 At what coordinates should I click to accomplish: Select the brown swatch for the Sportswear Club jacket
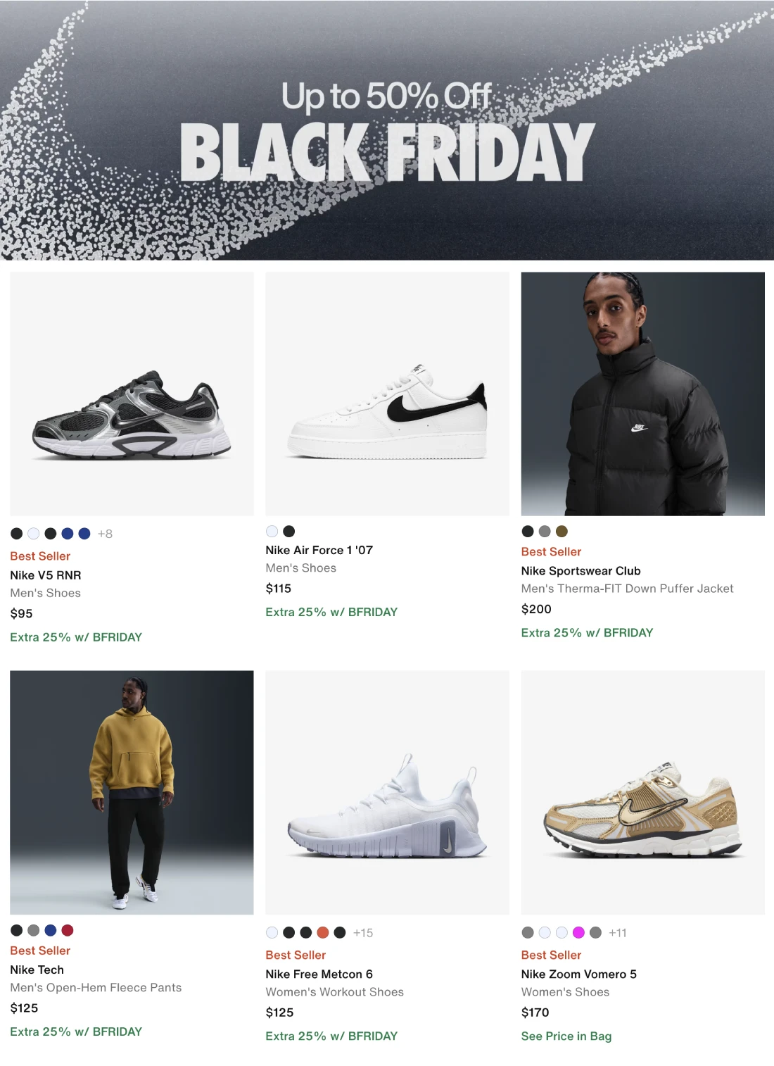[x=562, y=531]
